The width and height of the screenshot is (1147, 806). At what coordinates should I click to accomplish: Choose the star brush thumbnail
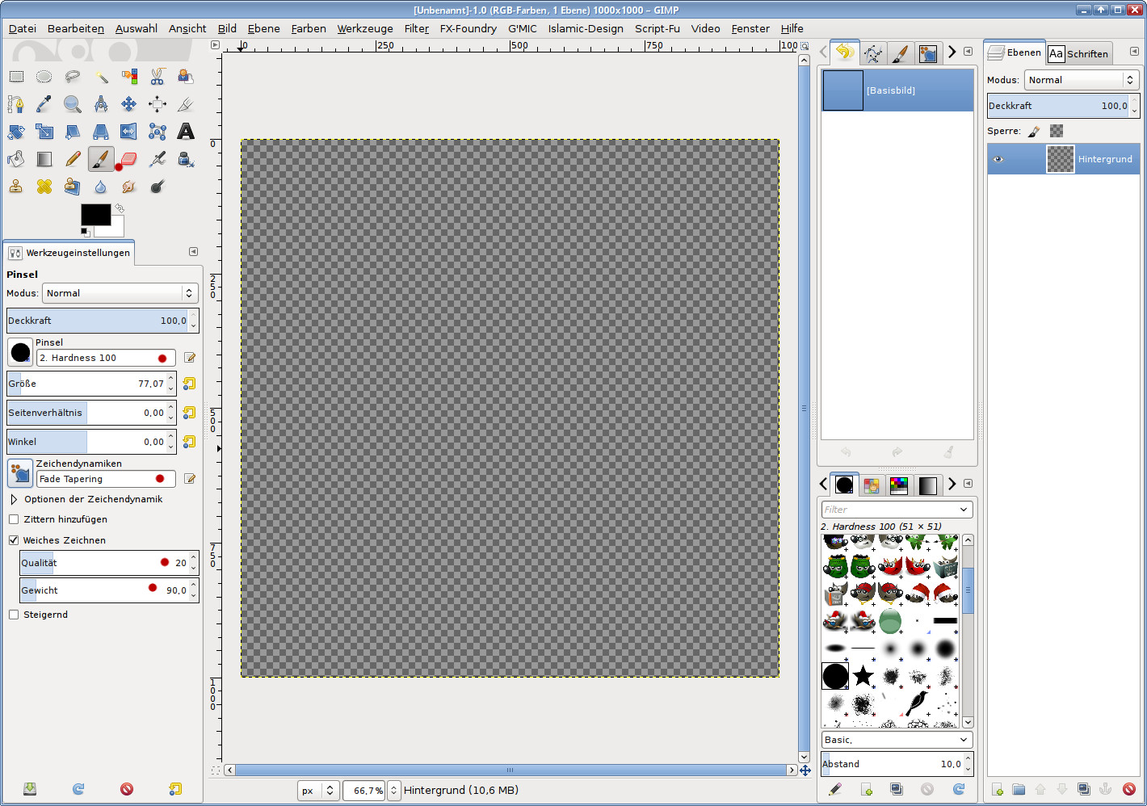tap(863, 675)
